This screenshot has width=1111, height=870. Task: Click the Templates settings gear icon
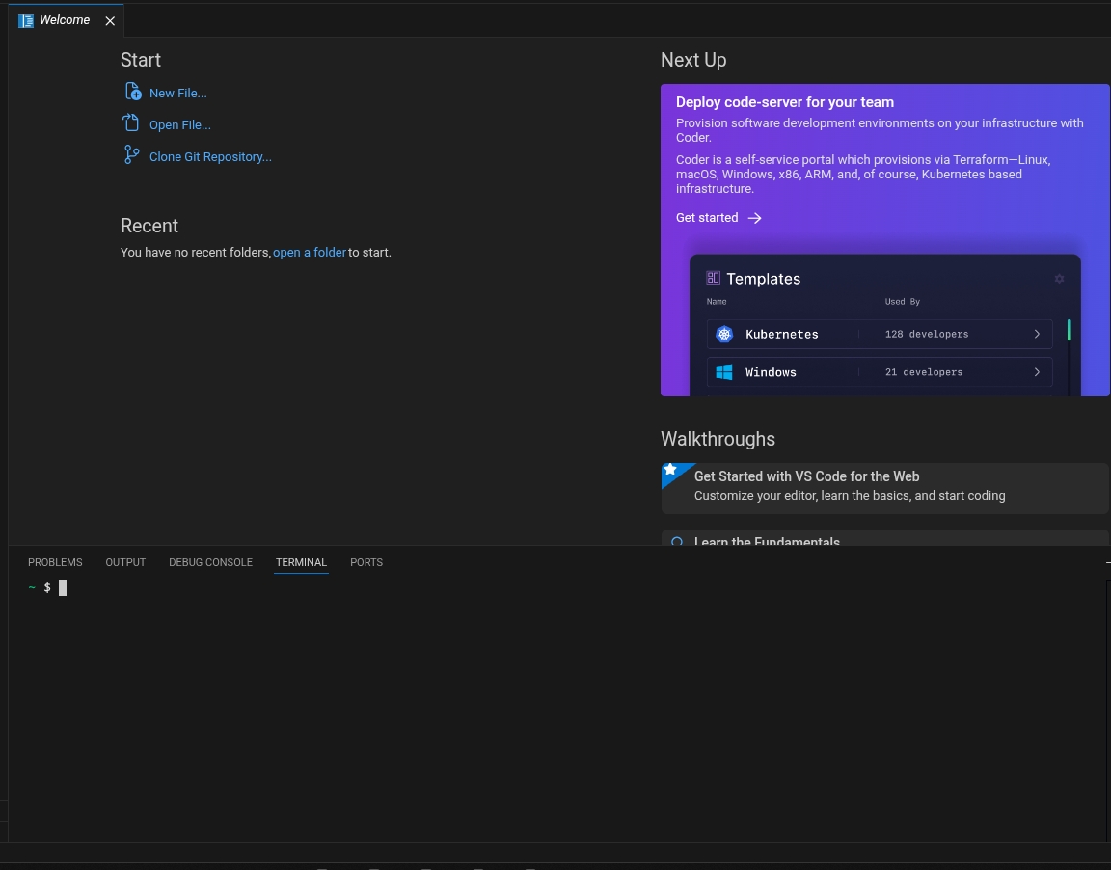click(x=1059, y=279)
